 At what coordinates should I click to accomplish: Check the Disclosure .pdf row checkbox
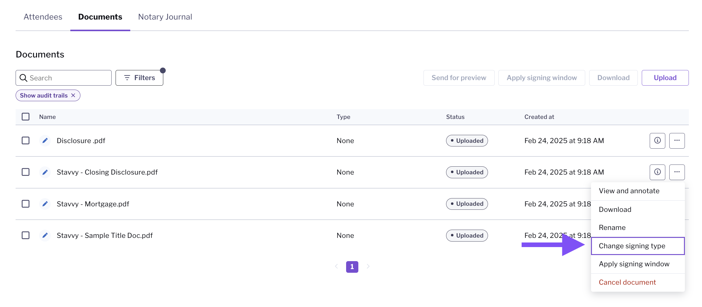click(x=26, y=141)
